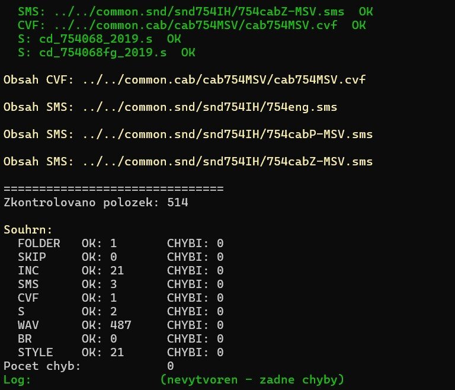Image resolution: width=455 pixels, height=390 pixels.
Task: Select the cd_754068fg_2019.s file line
Action: (107, 52)
